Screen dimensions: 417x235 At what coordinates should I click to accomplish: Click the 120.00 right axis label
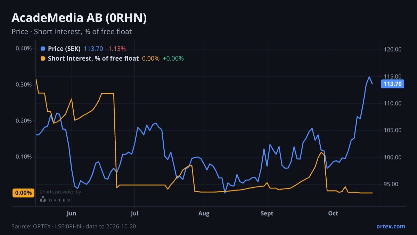point(393,50)
